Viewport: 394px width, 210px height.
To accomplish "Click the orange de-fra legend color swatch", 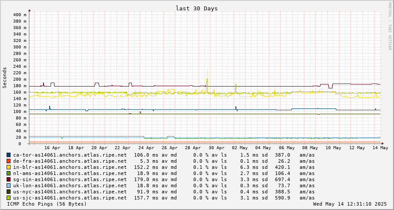I will [x=9, y=161].
